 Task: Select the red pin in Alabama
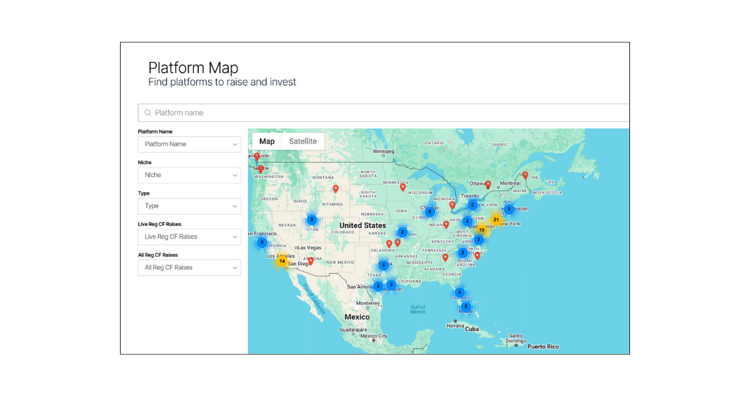(x=445, y=257)
